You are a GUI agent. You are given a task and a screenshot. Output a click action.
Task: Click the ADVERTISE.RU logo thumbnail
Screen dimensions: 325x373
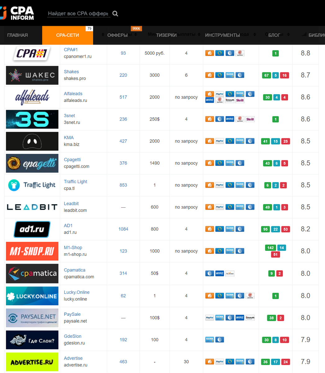pyautogui.click(x=32, y=362)
